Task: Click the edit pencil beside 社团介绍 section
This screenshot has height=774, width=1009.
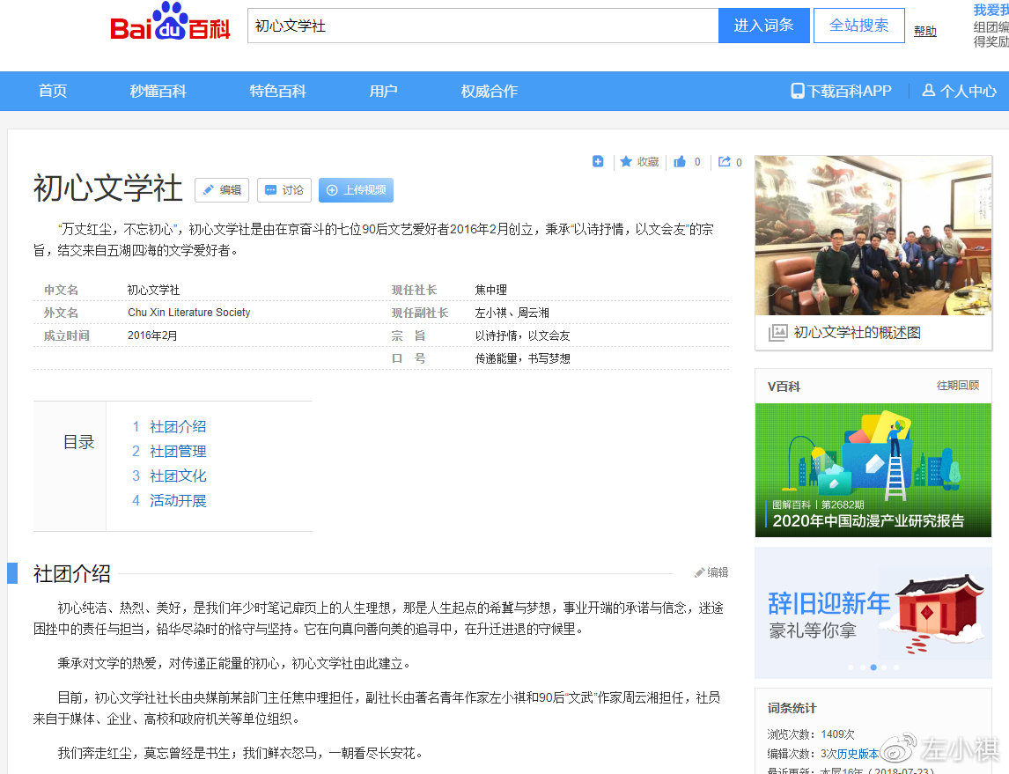Action: [x=711, y=572]
